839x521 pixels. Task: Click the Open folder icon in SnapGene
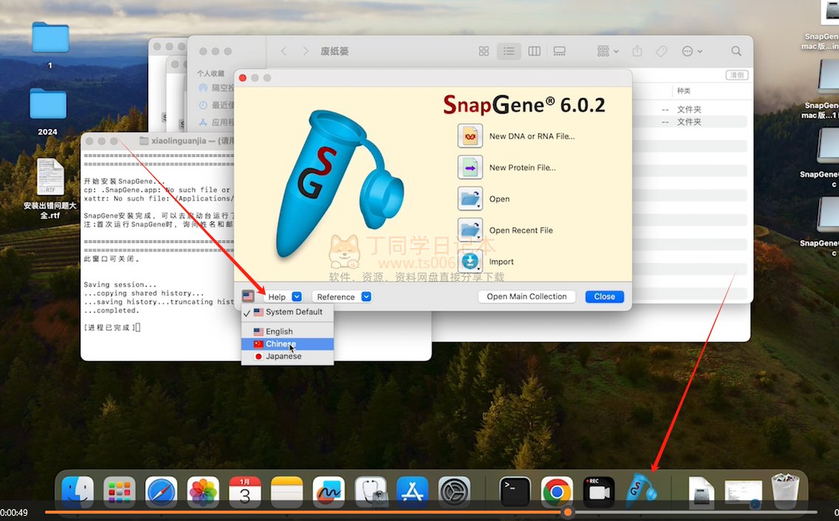coord(470,199)
